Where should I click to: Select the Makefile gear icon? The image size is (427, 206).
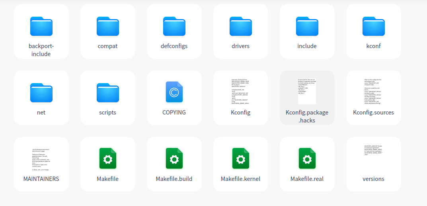pyautogui.click(x=107, y=158)
